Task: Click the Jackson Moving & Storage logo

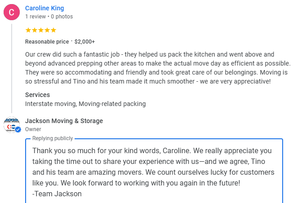Action: pos(11,124)
